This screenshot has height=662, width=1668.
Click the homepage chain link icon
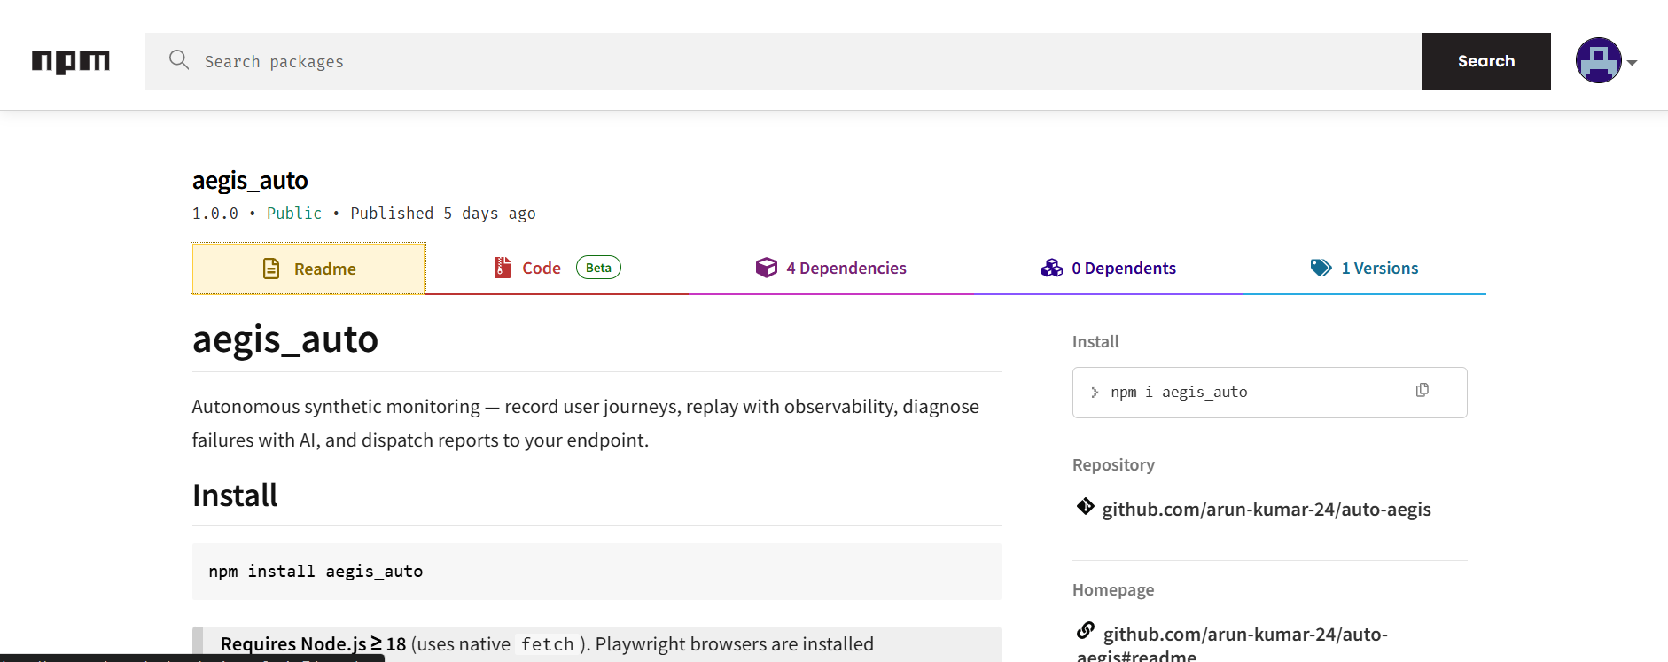1086,630
